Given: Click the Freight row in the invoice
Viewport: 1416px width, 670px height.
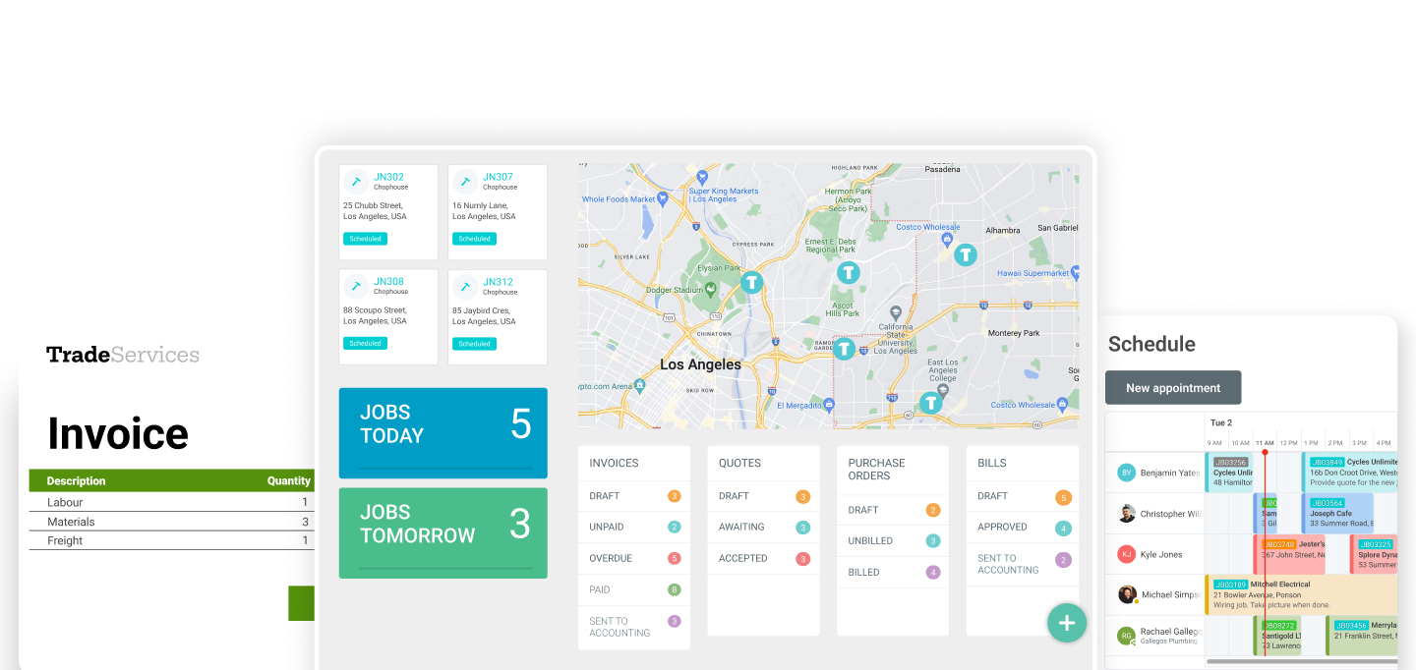Looking at the screenshot, I should click(172, 540).
